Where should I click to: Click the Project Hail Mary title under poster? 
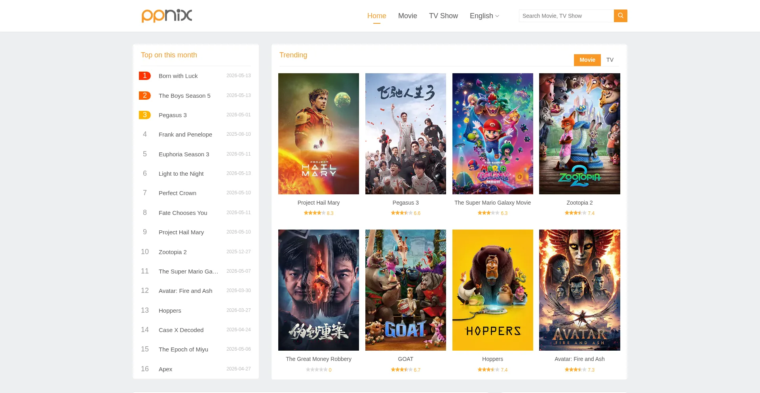tap(318, 203)
